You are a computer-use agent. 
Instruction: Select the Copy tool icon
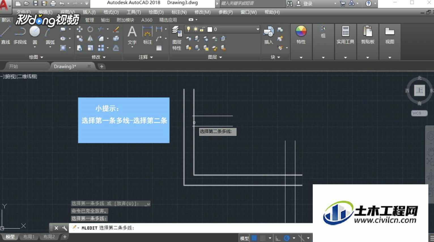[x=80, y=38]
